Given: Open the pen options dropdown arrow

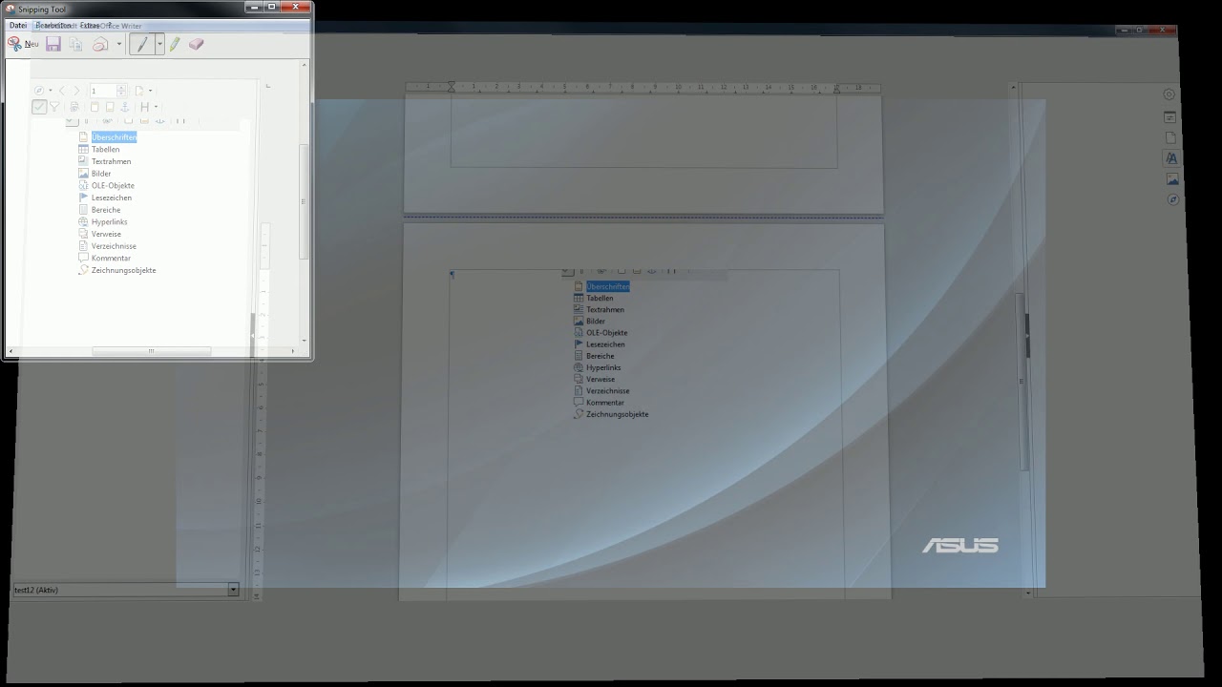Looking at the screenshot, I should pos(159,44).
